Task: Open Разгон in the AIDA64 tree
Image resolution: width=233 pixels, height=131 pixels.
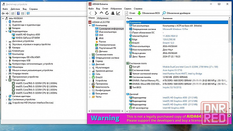Action: click(x=102, y=42)
